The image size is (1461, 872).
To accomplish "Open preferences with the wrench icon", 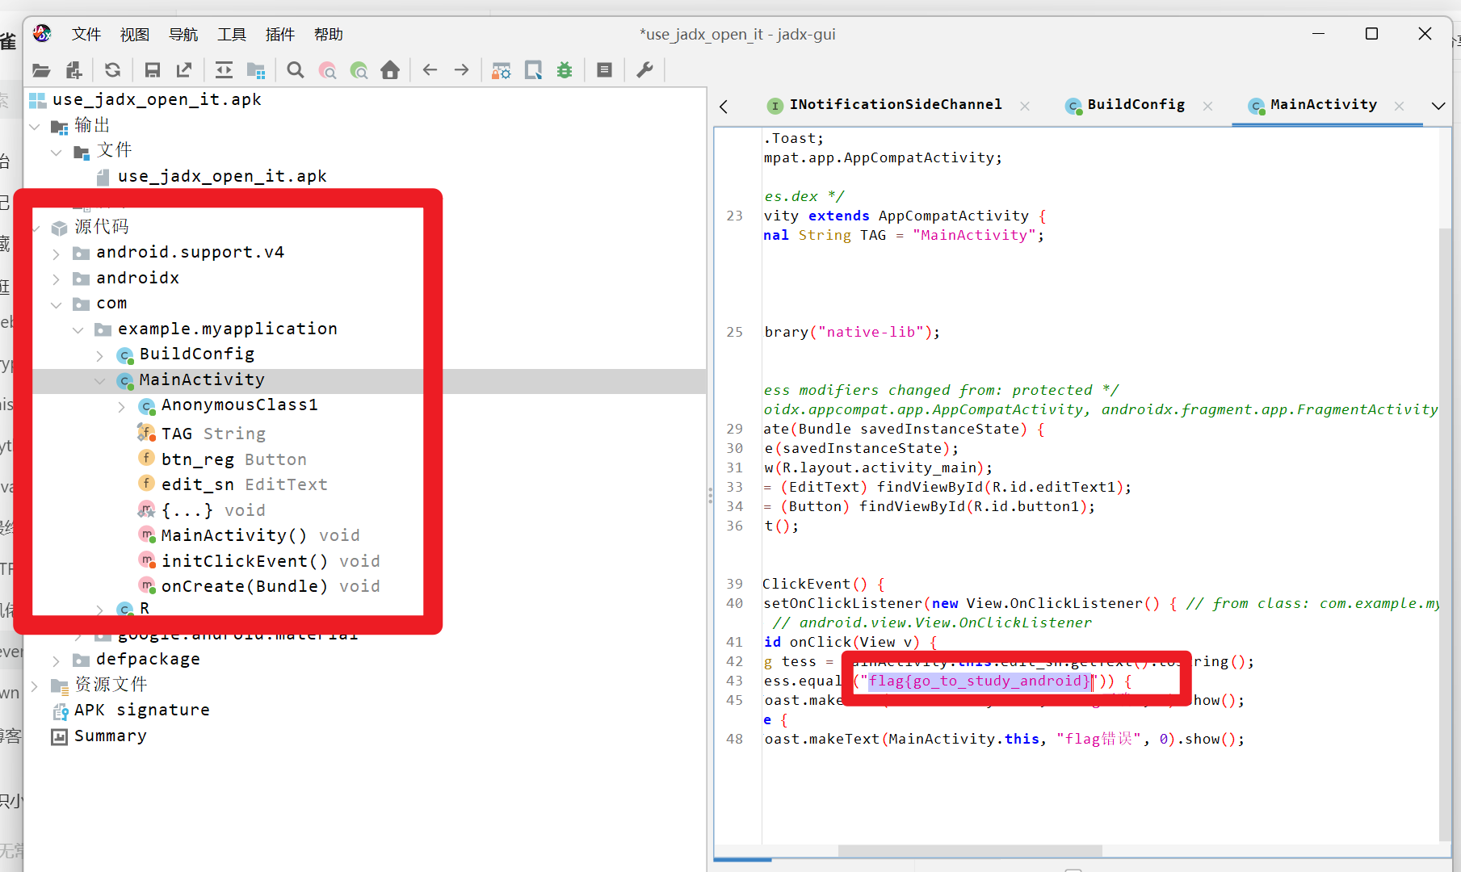I will 644,70.
